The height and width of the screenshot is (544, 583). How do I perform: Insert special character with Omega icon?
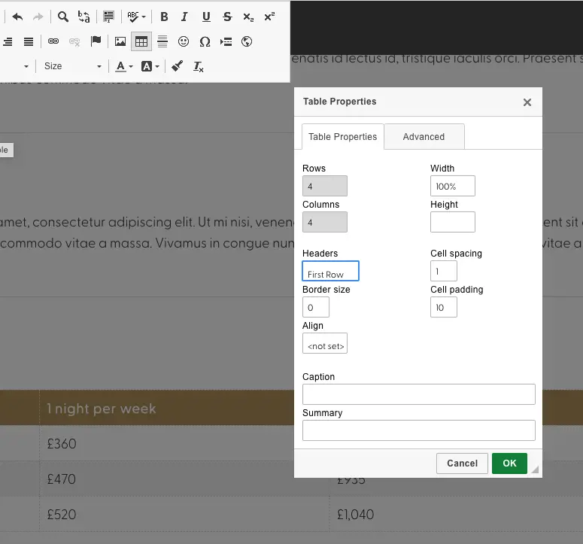205,41
